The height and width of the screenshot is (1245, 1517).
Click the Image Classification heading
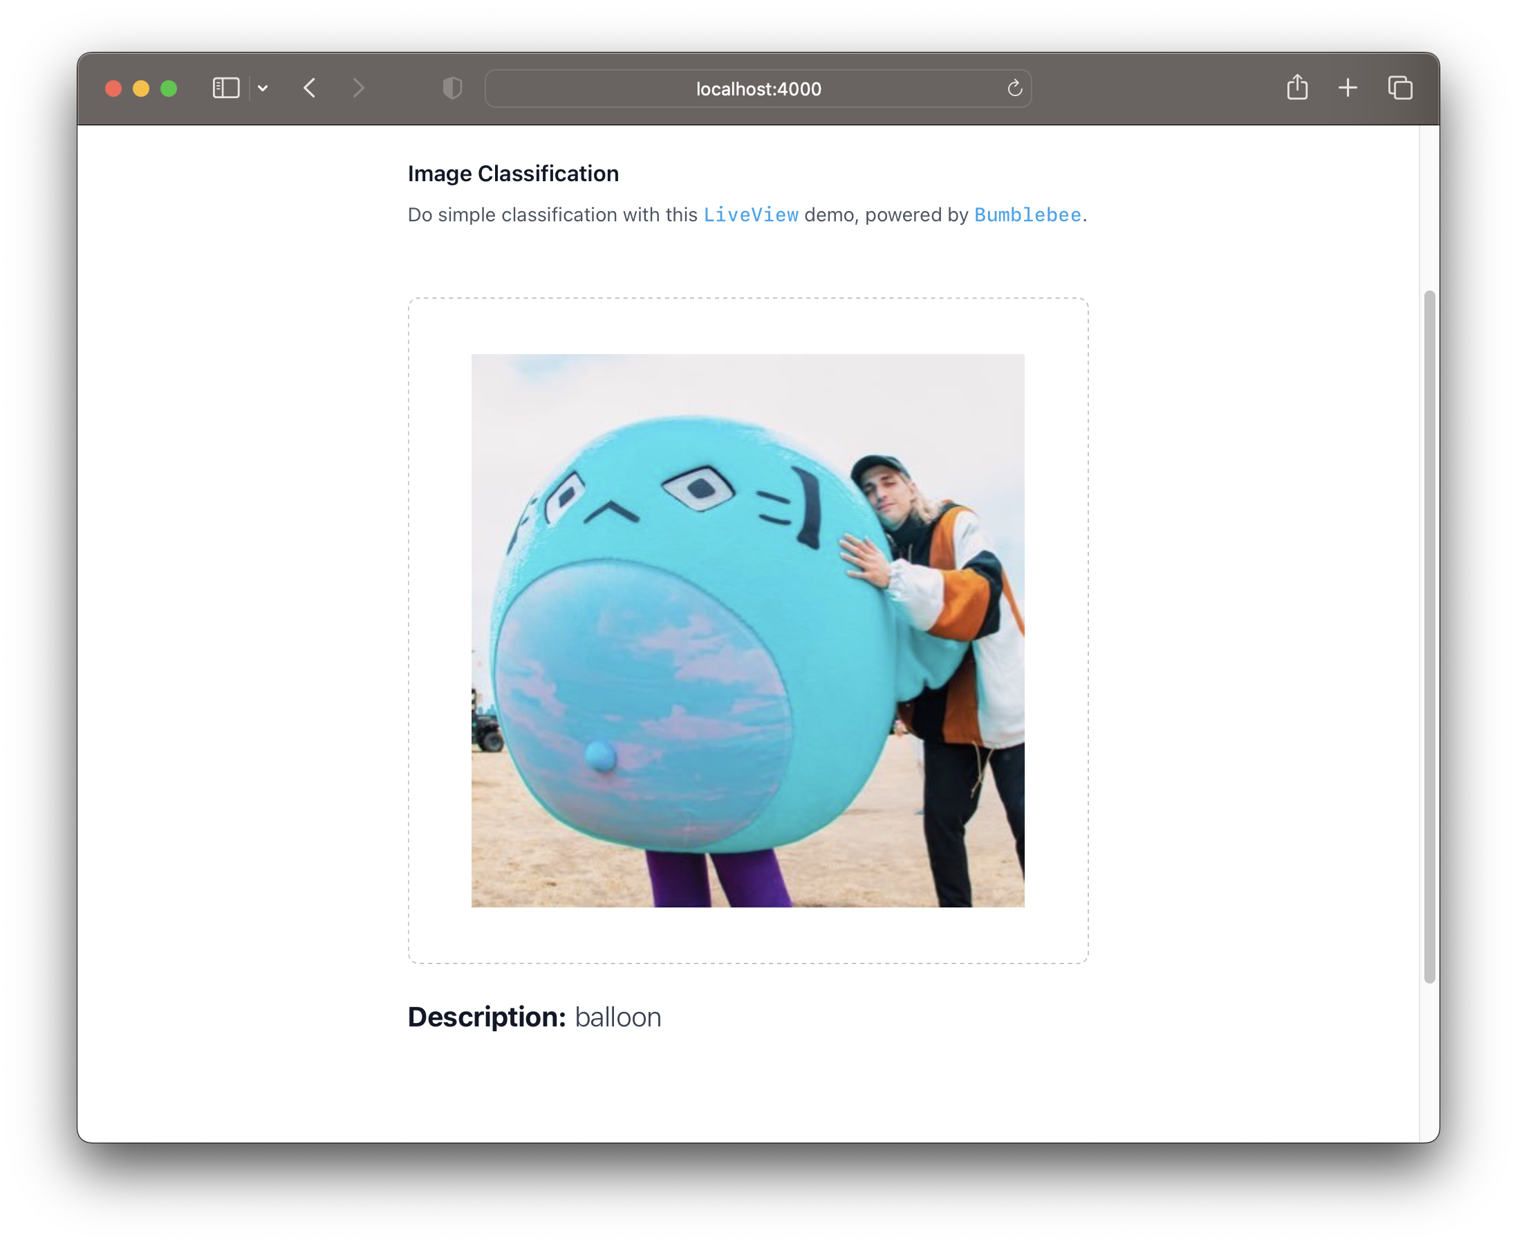point(512,174)
